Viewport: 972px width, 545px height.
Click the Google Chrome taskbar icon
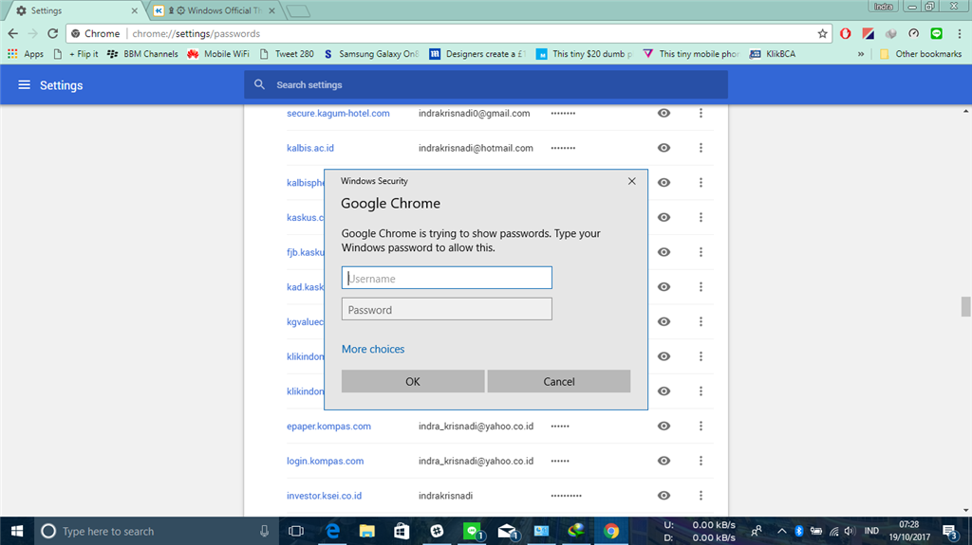[x=611, y=531]
